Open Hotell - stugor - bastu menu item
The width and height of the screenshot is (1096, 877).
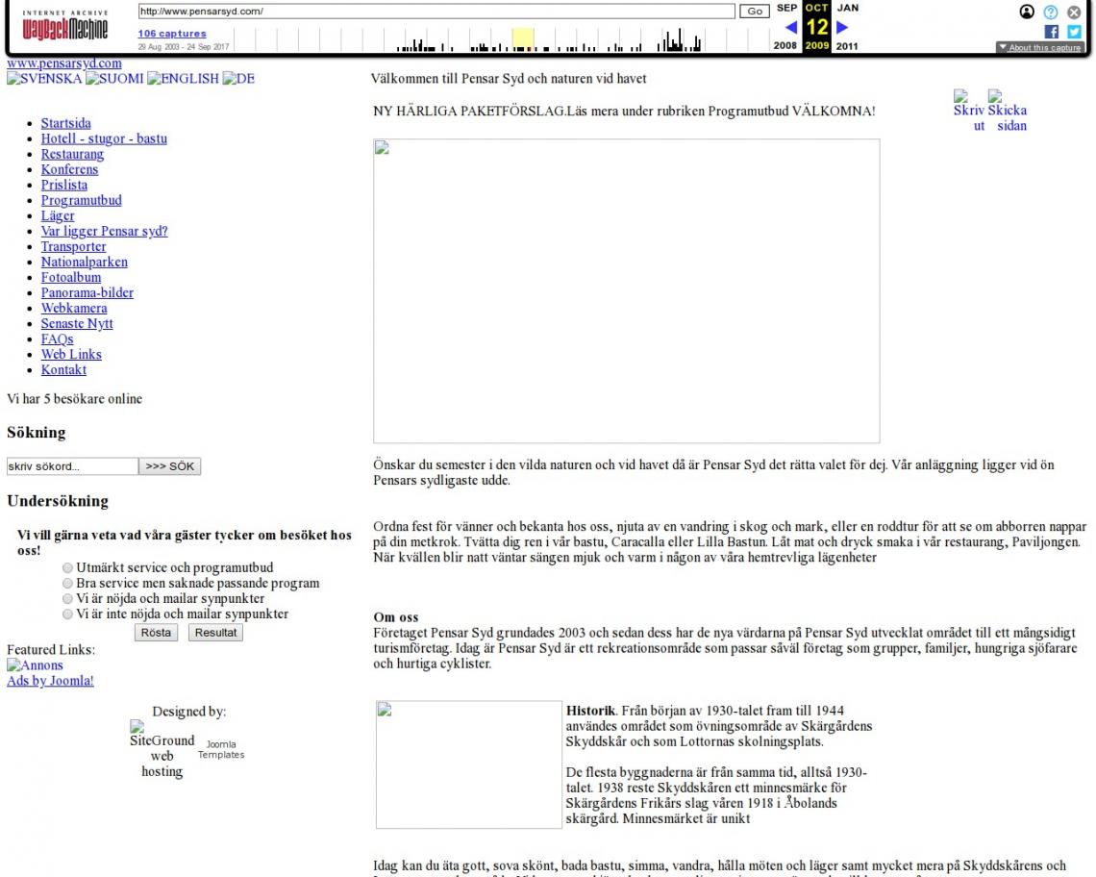pos(104,138)
